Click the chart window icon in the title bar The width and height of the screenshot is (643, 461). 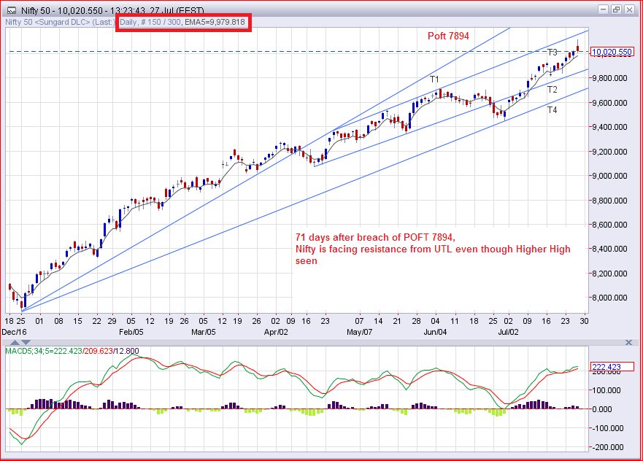click(11, 10)
